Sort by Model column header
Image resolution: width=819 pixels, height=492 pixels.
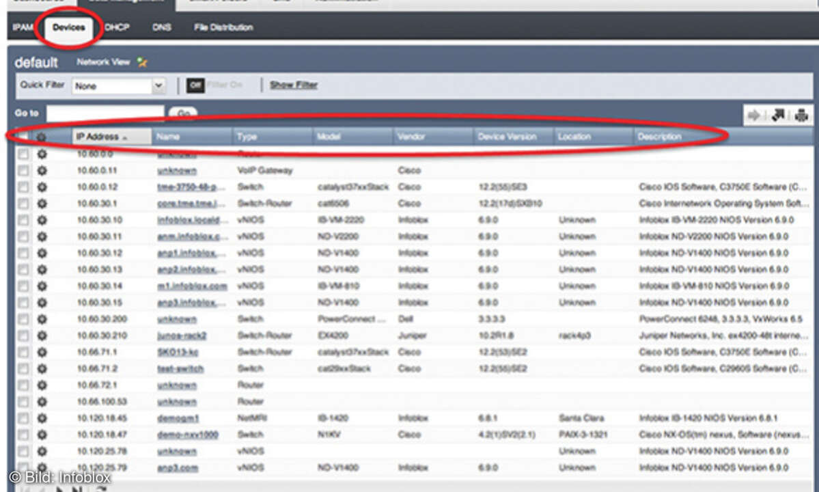pos(352,136)
